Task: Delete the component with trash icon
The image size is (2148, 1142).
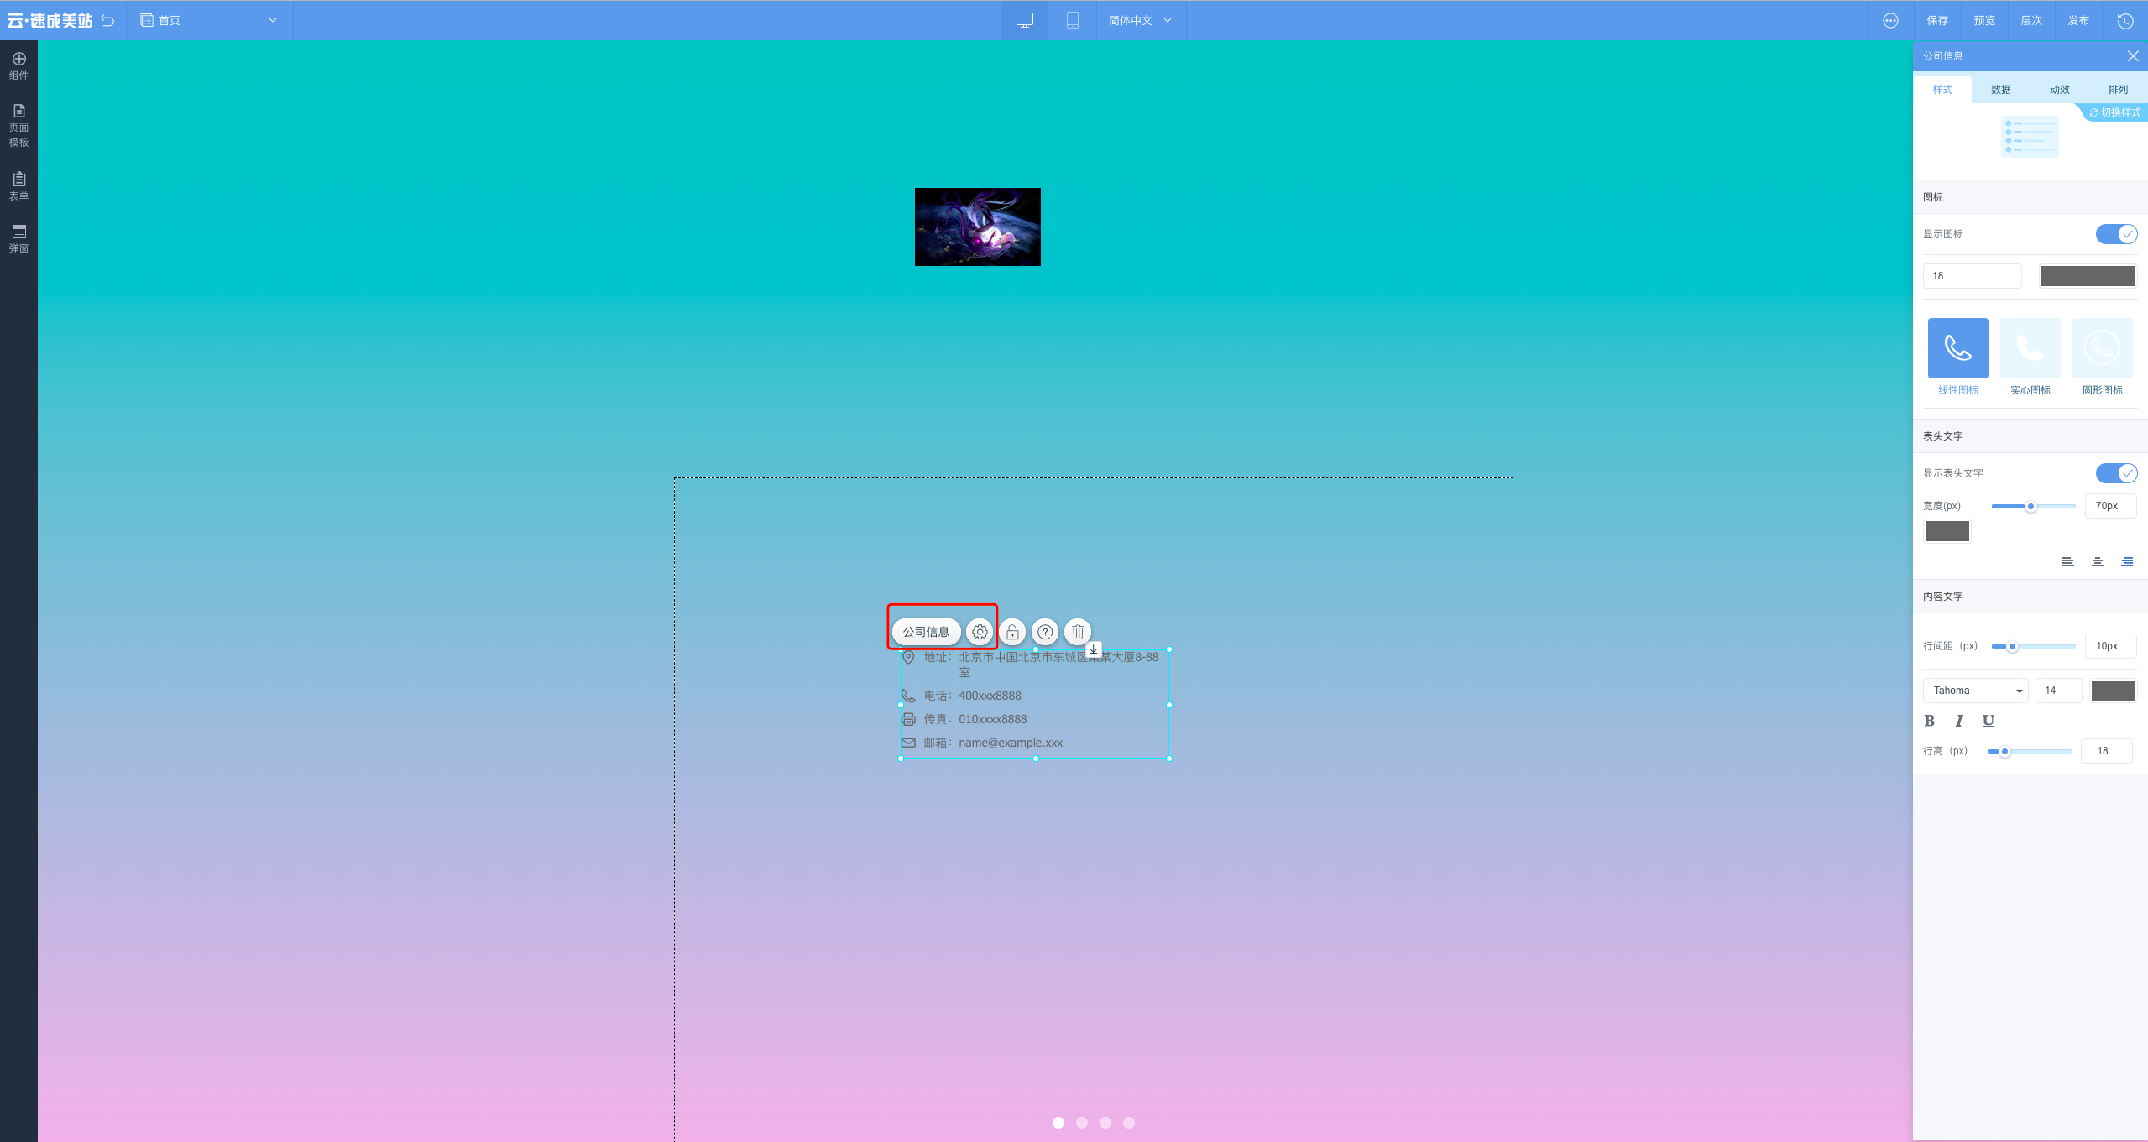Action: [1078, 632]
